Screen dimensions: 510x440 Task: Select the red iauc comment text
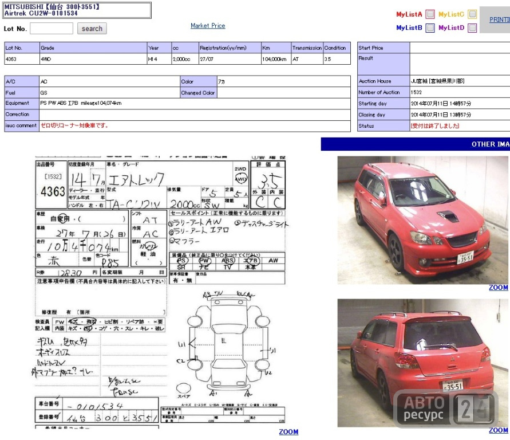click(x=74, y=125)
